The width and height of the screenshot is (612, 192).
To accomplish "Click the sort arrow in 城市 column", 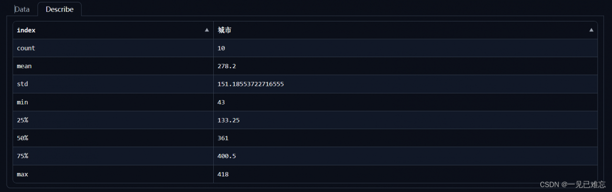I will coord(591,30).
